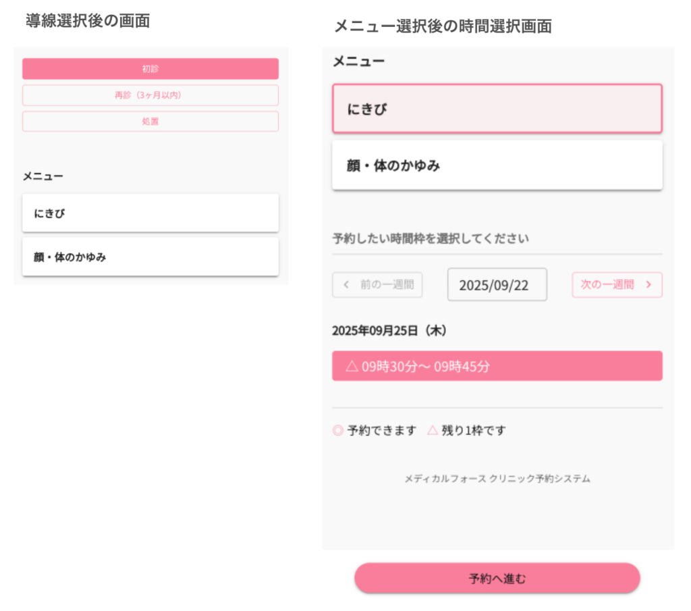Viewport: 691px width, 611px height.
Task: Go back with the 前の一週間 button
Action: pyautogui.click(x=377, y=285)
